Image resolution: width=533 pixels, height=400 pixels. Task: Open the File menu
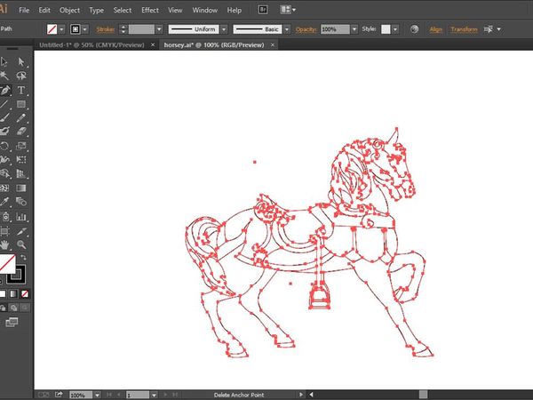[x=24, y=10]
